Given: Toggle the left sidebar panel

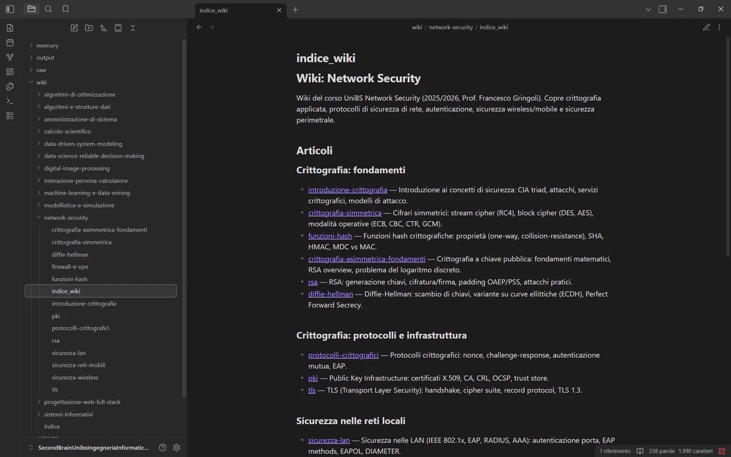Looking at the screenshot, I should [x=10, y=9].
